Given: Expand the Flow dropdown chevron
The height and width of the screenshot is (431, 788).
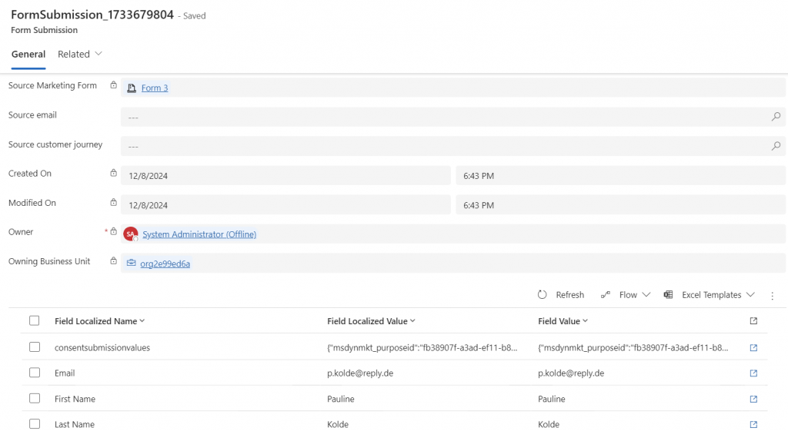Looking at the screenshot, I should 646,294.
